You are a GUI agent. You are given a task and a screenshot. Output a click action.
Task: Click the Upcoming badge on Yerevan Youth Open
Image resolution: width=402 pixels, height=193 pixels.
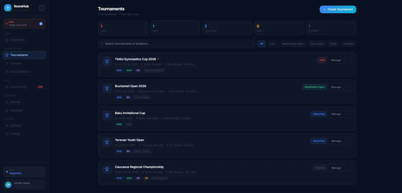(x=319, y=141)
